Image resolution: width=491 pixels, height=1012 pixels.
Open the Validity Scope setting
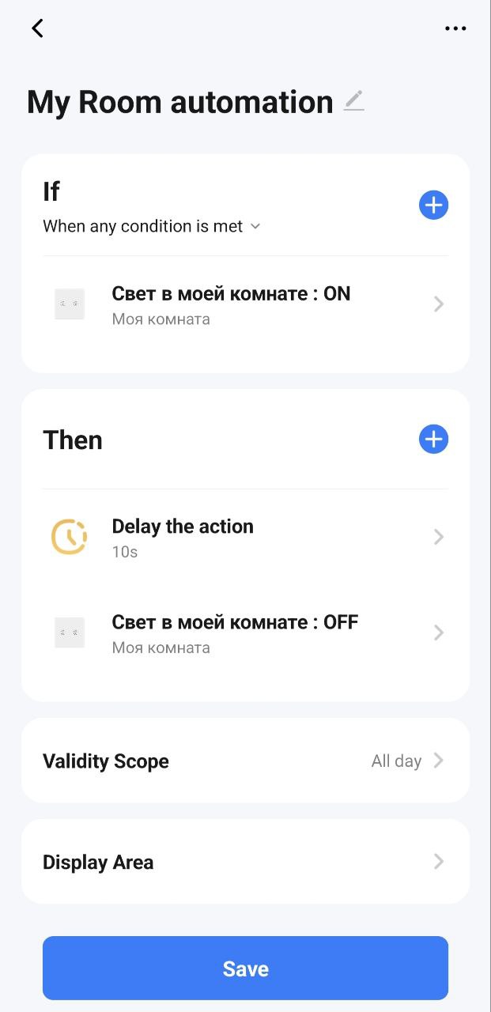click(106, 761)
